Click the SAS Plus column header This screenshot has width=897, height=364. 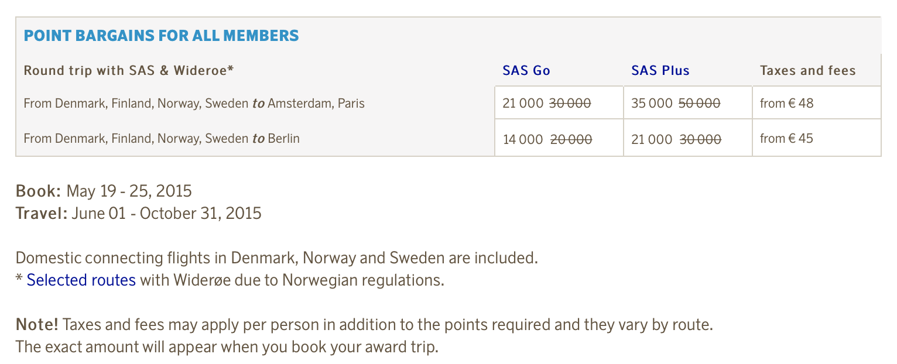[x=660, y=71]
